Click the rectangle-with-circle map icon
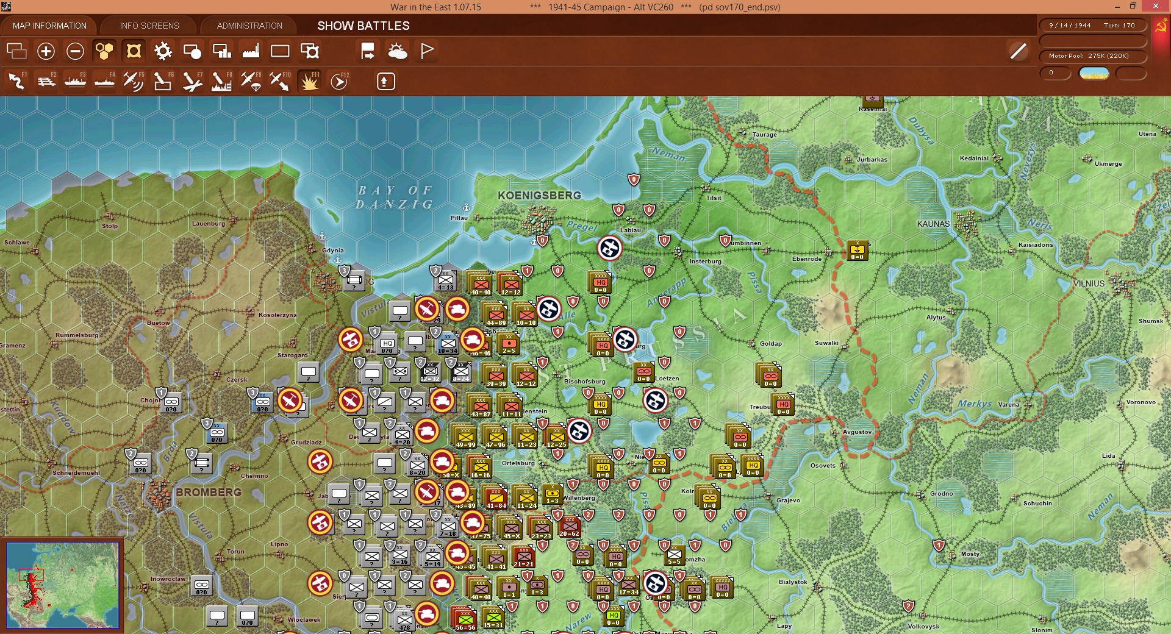Screen dimensions: 1171x634 (x=192, y=51)
